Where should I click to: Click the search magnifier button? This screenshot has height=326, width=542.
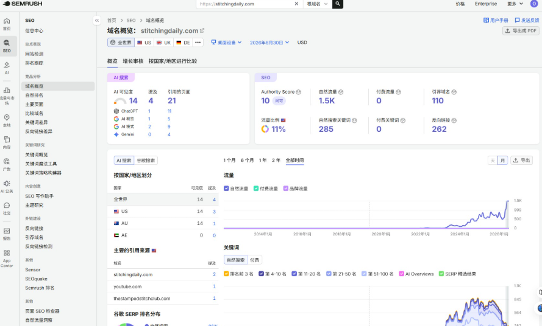[338, 4]
